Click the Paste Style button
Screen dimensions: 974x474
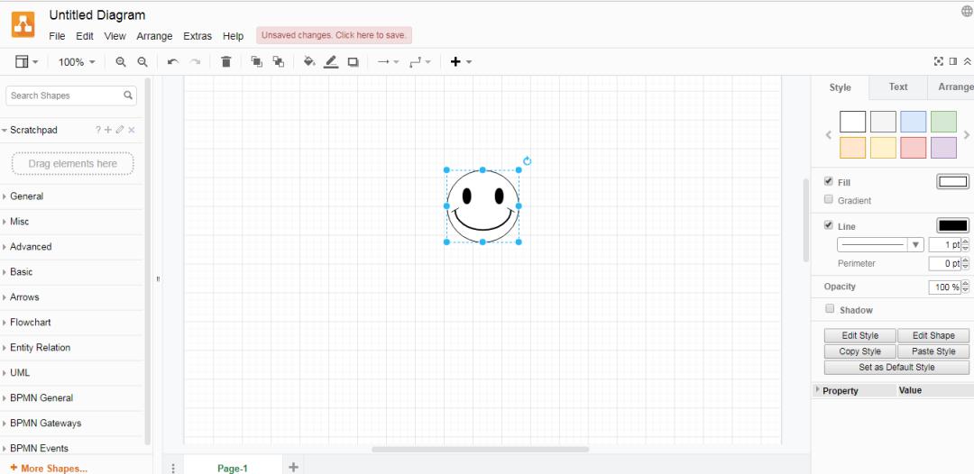(x=933, y=351)
